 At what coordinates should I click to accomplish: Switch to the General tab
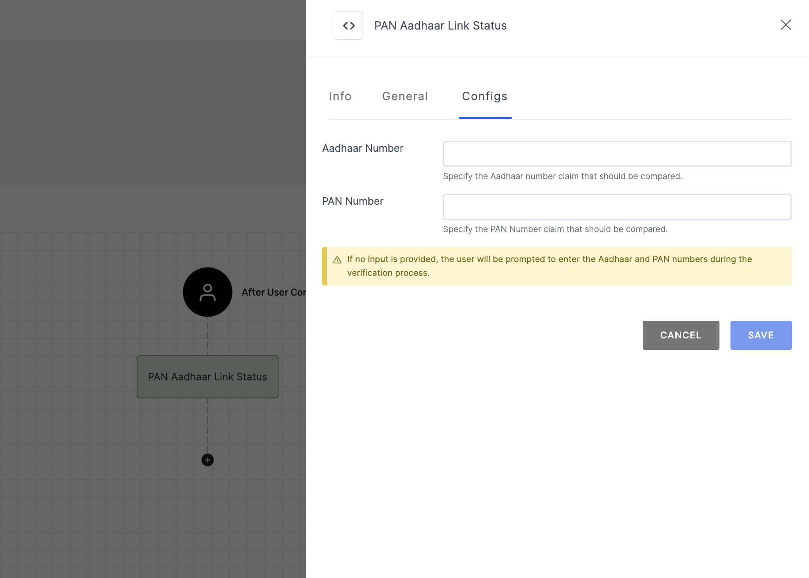pyautogui.click(x=405, y=96)
